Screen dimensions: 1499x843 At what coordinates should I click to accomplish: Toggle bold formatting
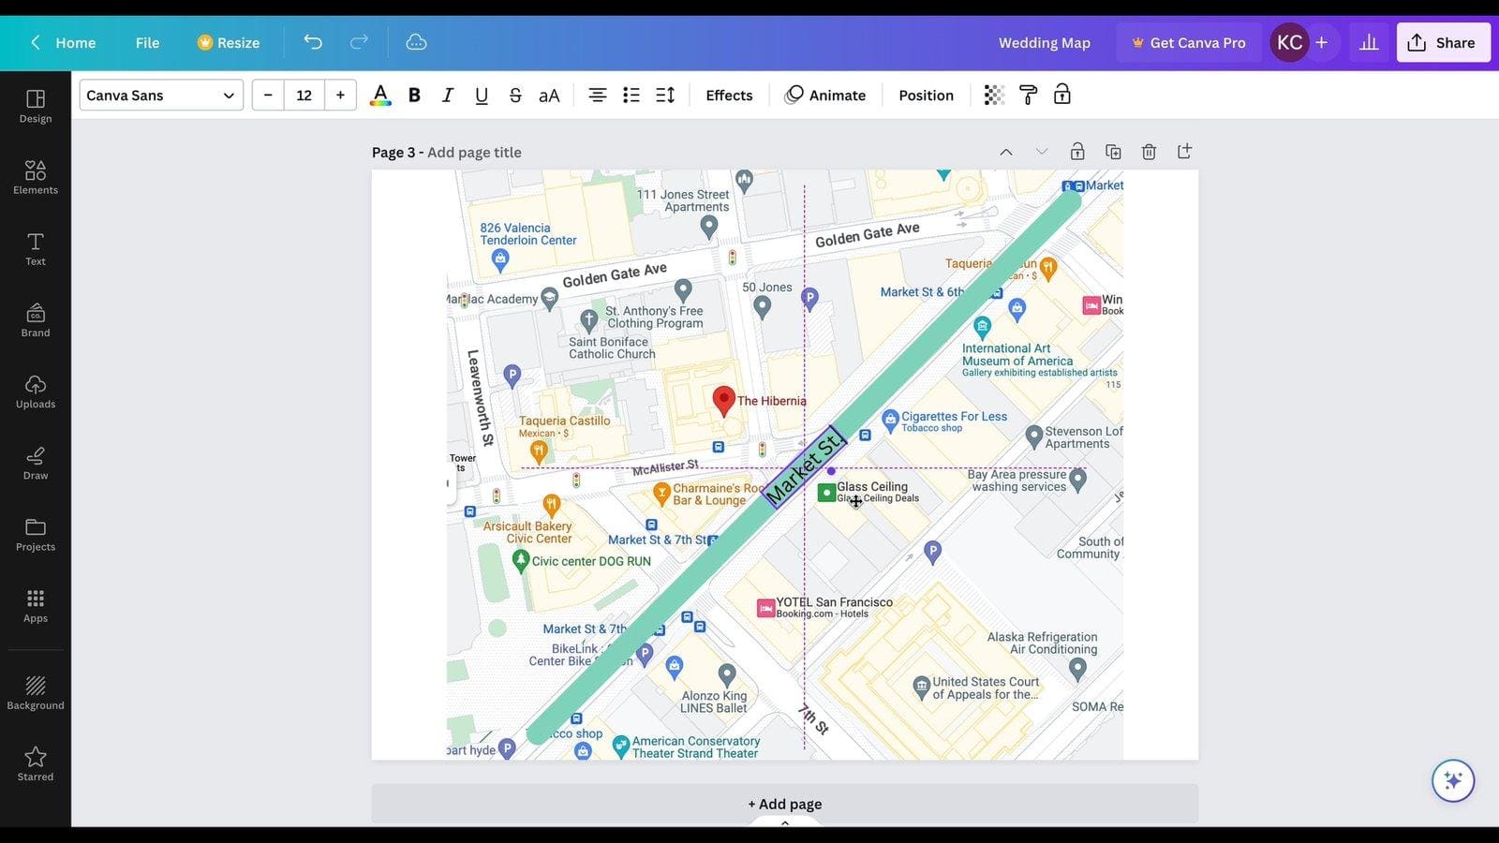click(x=414, y=95)
